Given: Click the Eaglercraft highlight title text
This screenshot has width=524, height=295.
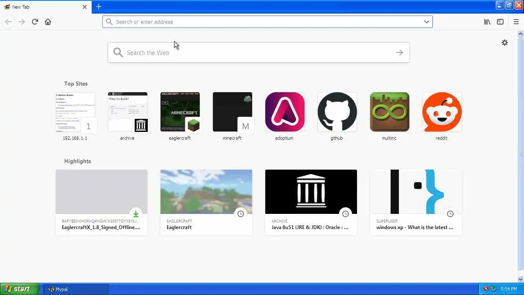Looking at the screenshot, I should [x=179, y=227].
